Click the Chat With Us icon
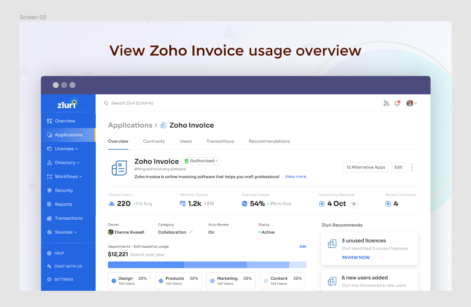 (49, 266)
